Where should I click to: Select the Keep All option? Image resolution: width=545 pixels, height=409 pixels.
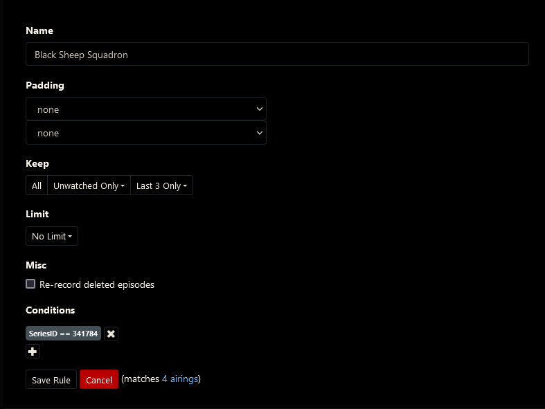click(x=37, y=185)
